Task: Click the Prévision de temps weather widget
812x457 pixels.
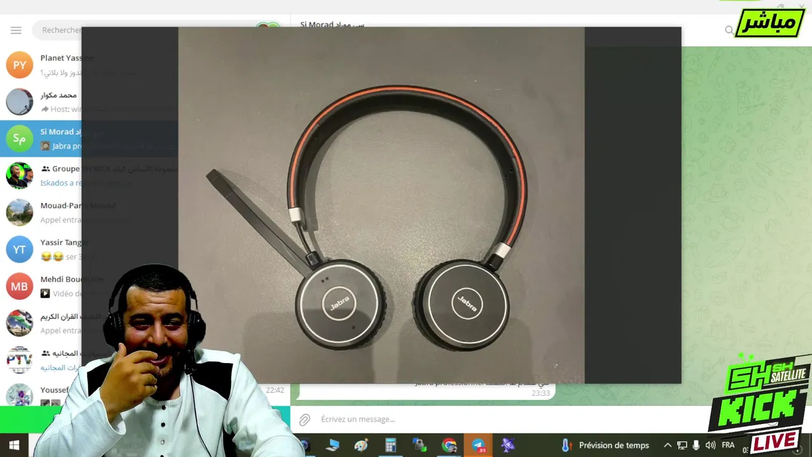Action: 606,446
